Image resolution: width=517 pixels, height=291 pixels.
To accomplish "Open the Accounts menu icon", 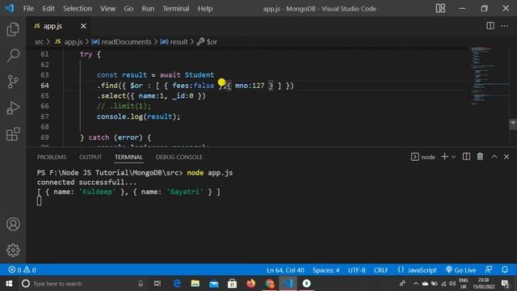I will click(13, 225).
